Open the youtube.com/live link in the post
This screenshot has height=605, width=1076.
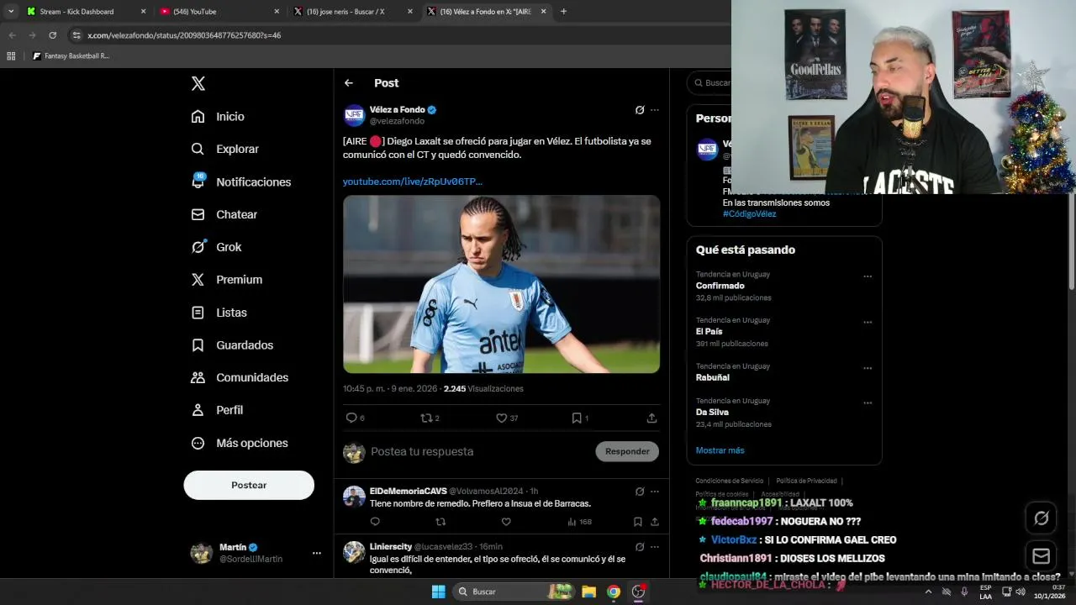413,181
